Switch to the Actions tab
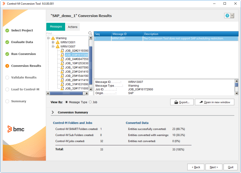241x173 pixels. click(73, 27)
